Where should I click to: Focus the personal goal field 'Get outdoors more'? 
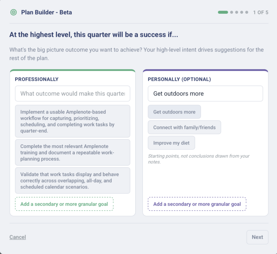pyautogui.click(x=205, y=94)
